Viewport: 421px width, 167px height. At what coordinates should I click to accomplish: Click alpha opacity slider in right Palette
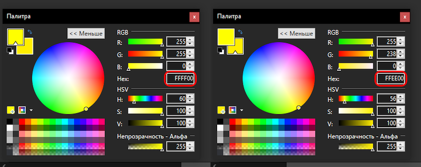tap(356, 146)
